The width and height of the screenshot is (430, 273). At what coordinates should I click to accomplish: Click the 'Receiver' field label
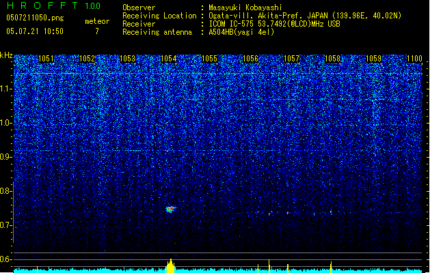tap(139, 24)
